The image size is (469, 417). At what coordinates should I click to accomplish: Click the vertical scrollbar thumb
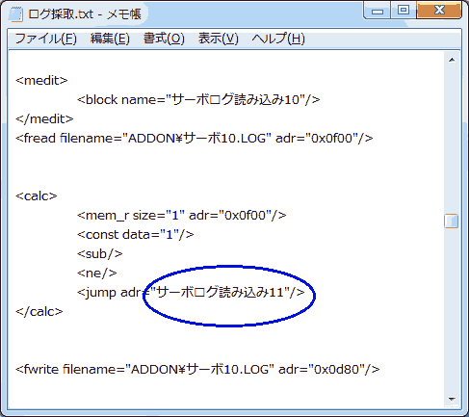click(x=452, y=221)
